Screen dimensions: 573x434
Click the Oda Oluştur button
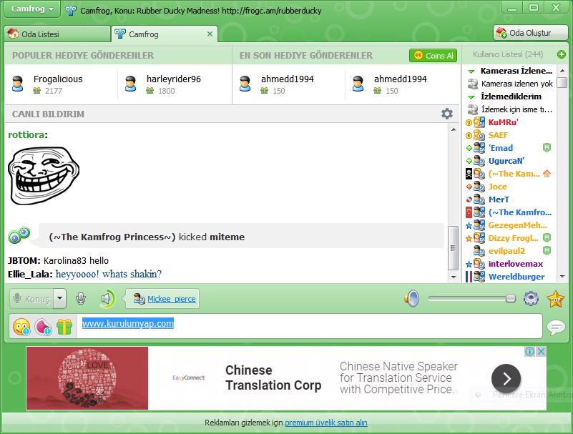(530, 33)
